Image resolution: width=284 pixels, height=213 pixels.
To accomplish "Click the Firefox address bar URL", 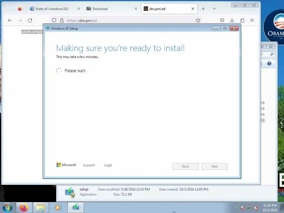I will point(82,21).
